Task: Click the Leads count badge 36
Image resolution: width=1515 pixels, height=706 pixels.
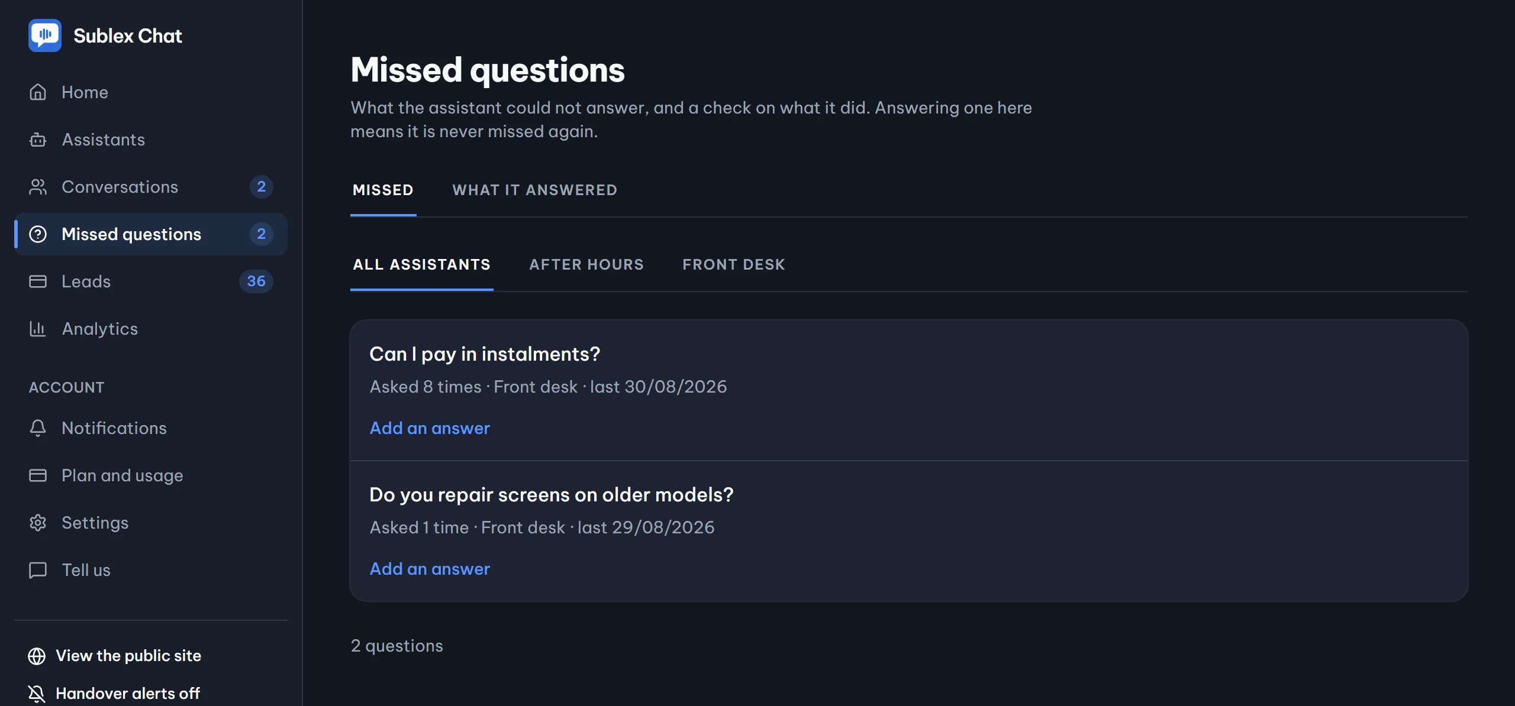Action: pyautogui.click(x=256, y=281)
